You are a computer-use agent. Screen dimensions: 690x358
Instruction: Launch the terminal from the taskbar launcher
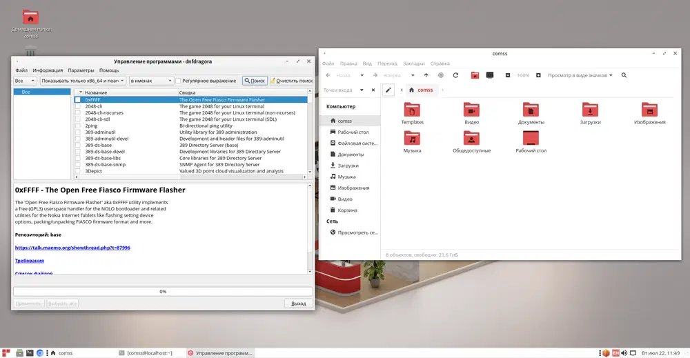tap(30, 352)
